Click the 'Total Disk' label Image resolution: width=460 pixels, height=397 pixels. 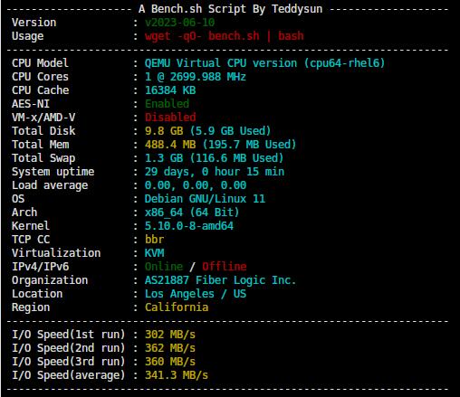tap(43, 131)
